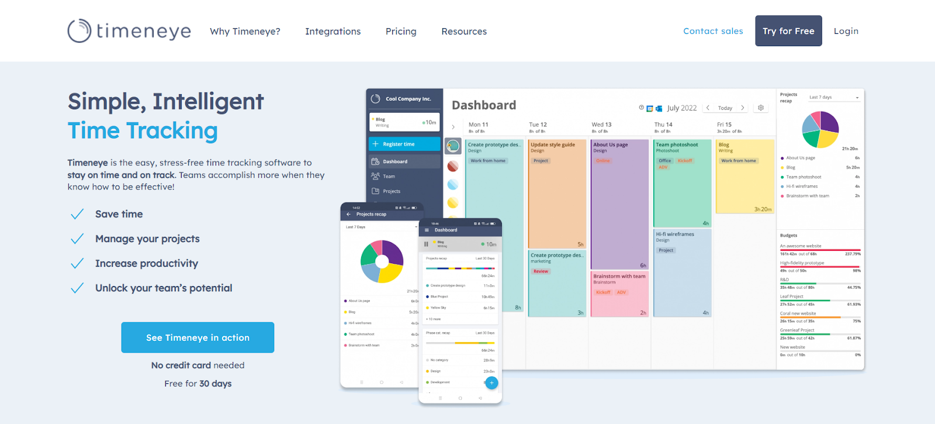Open Last 7 Days dropdown on mobile recap

point(381,227)
